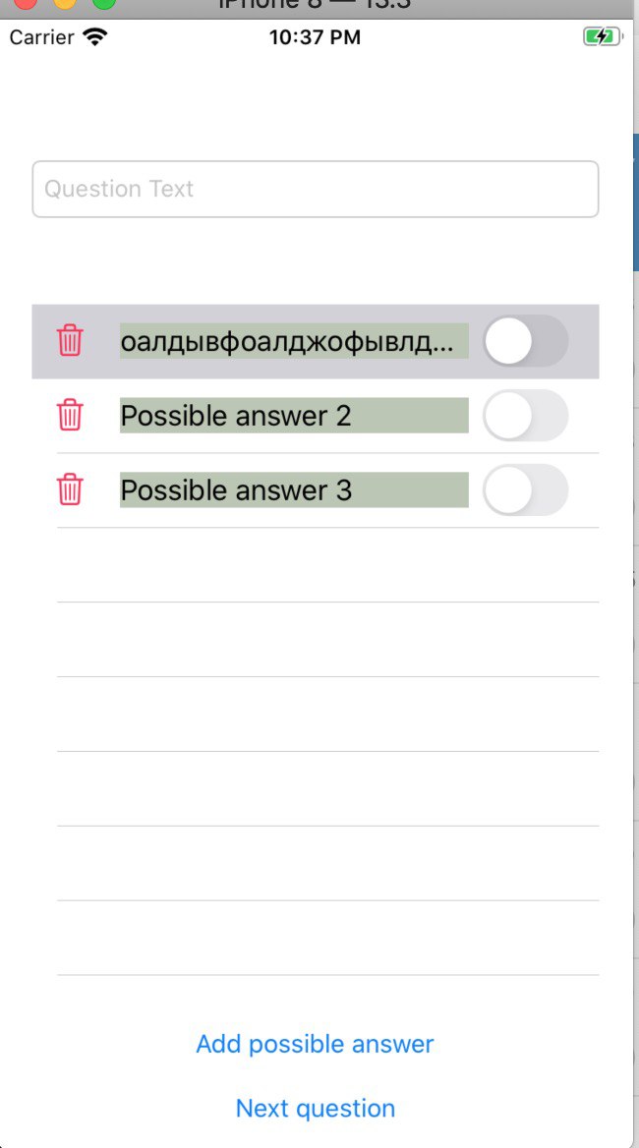Focus the Question Text input field
Viewport: 639px width, 1148px height.
(x=315, y=189)
